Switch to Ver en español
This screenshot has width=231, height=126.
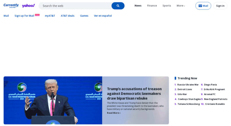coord(103,16)
